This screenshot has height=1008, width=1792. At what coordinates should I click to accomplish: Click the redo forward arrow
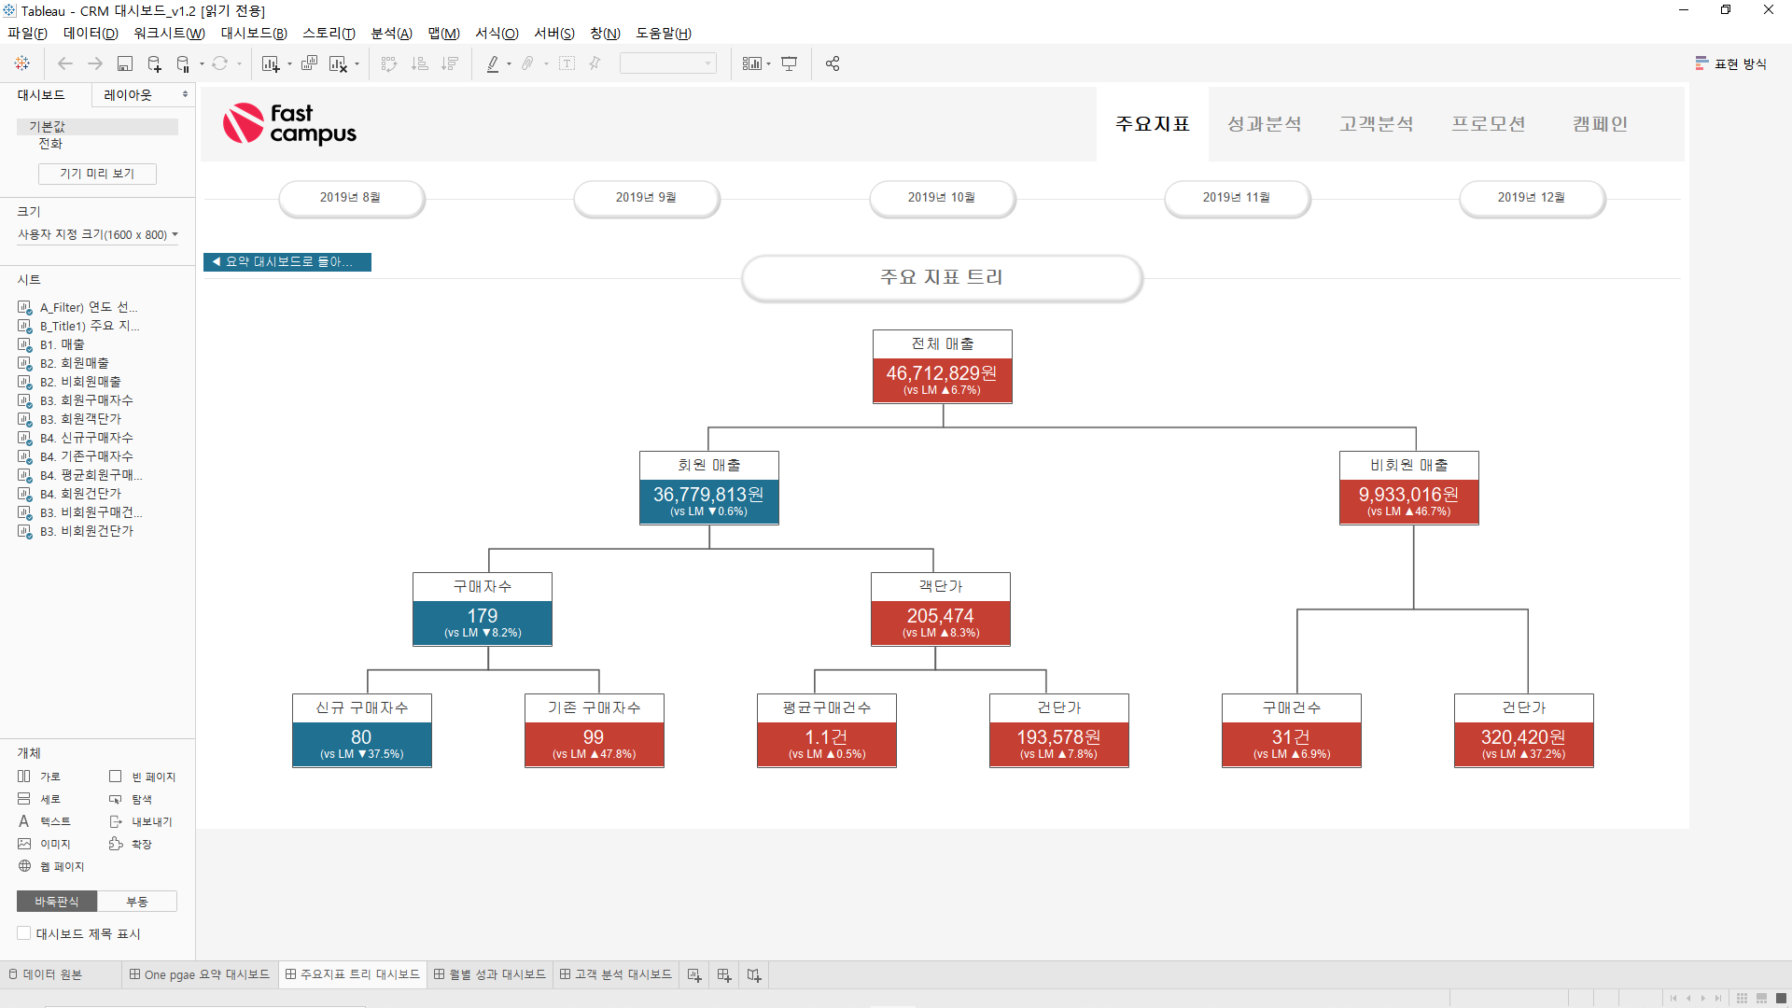coord(95,63)
